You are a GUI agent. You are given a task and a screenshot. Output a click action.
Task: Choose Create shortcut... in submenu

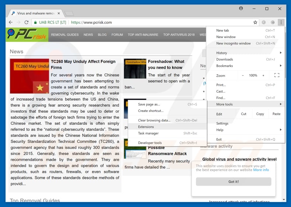pyautogui.click(x=167, y=111)
